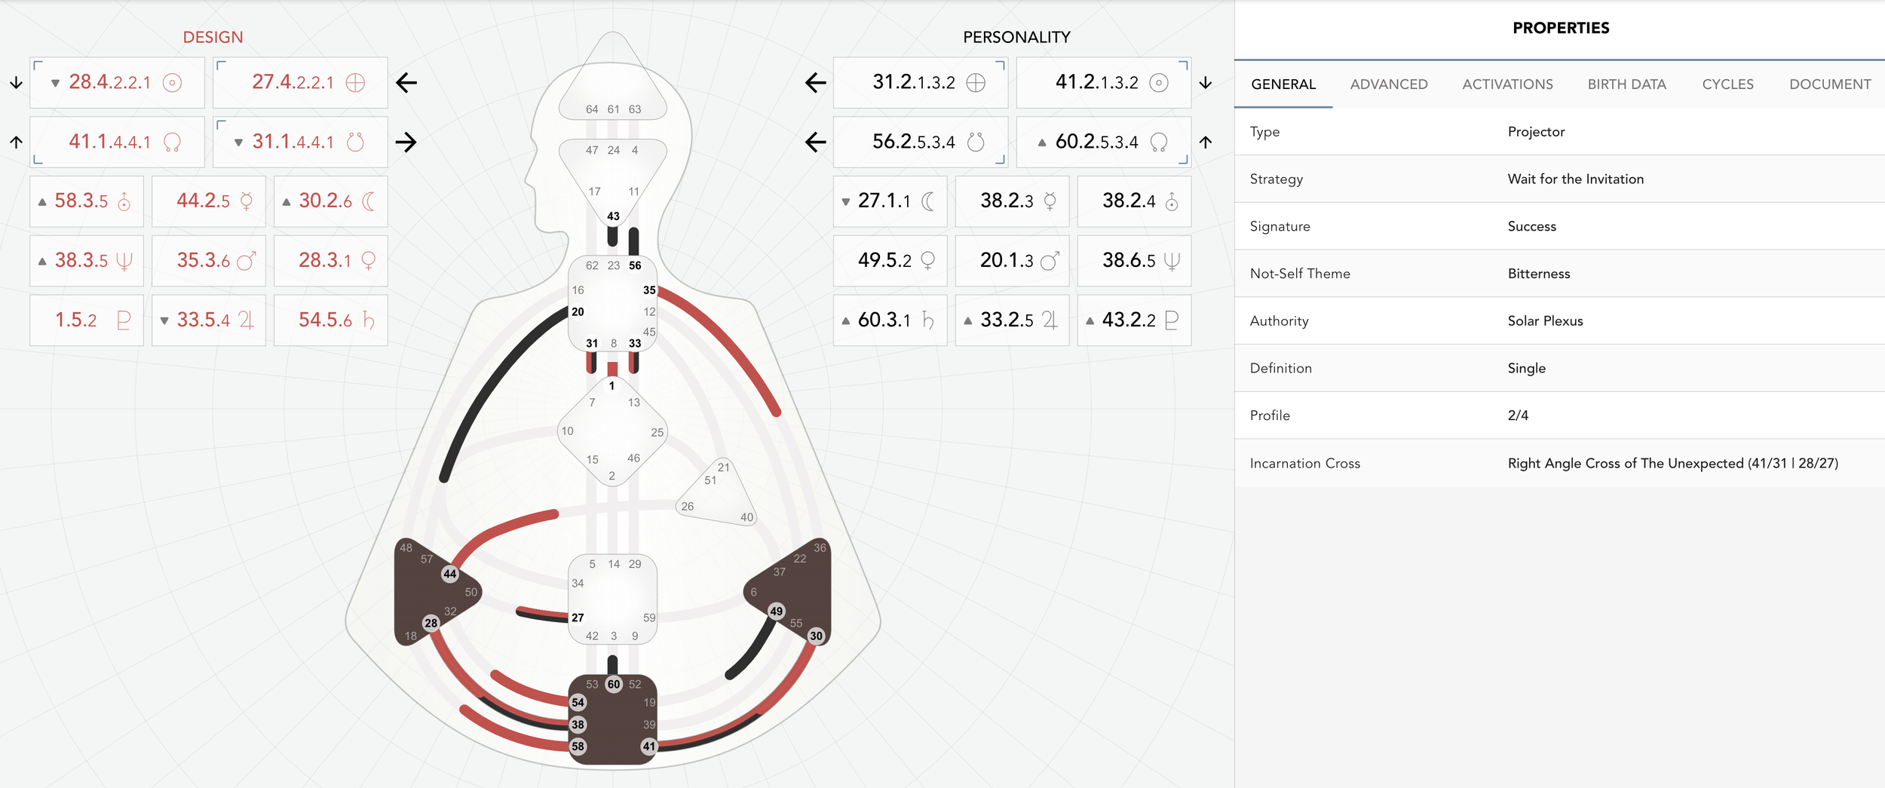The width and height of the screenshot is (1885, 788).
Task: Select the Success signature value
Action: pyautogui.click(x=1531, y=226)
